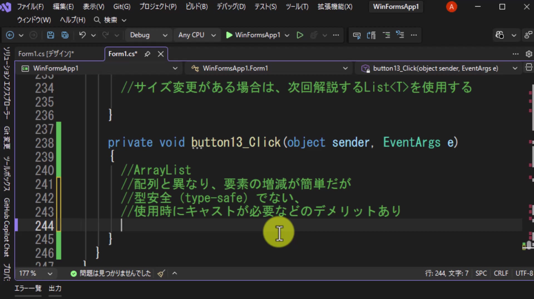Click the 問題は見つかりませんでした status indicator
Viewport: 534px width, 299px height.
pyautogui.click(x=111, y=273)
